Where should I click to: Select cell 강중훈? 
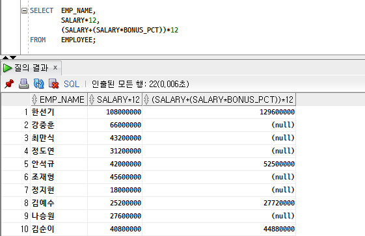59,125
